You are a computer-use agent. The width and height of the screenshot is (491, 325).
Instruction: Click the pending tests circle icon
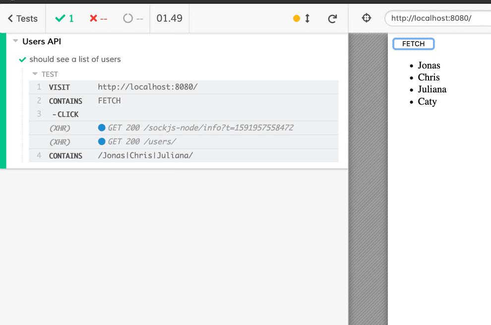(128, 19)
